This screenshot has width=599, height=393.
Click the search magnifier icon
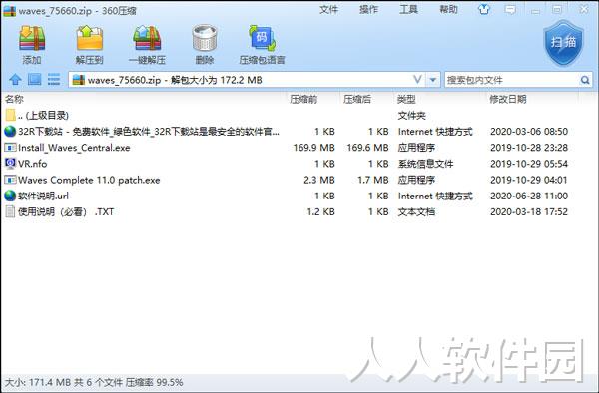click(x=584, y=80)
